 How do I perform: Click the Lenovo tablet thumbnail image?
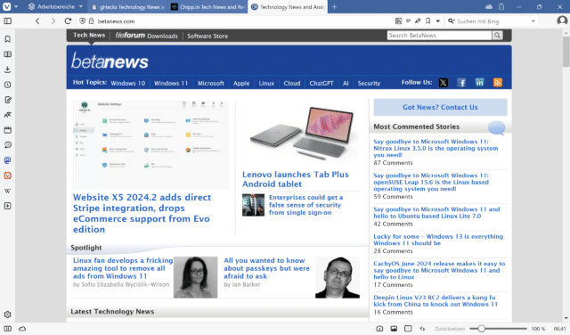(x=302, y=133)
